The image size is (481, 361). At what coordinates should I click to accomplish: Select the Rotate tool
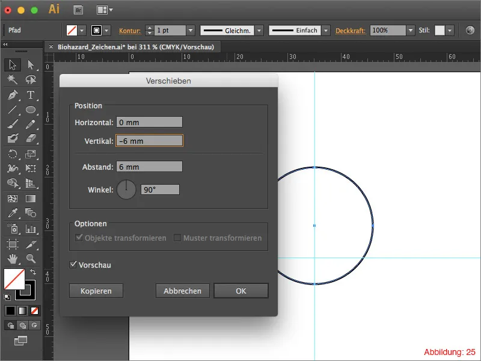click(13, 153)
